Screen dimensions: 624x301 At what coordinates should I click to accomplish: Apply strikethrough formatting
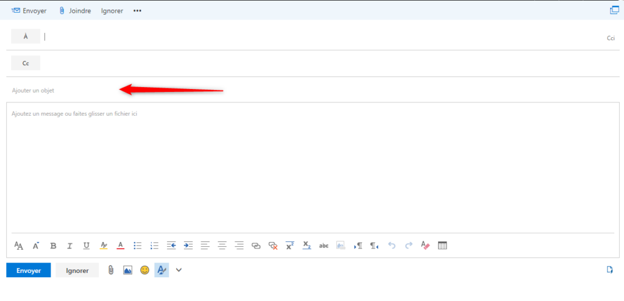click(324, 246)
